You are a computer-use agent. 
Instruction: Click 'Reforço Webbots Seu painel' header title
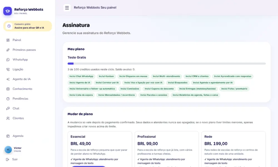coord(95,8)
